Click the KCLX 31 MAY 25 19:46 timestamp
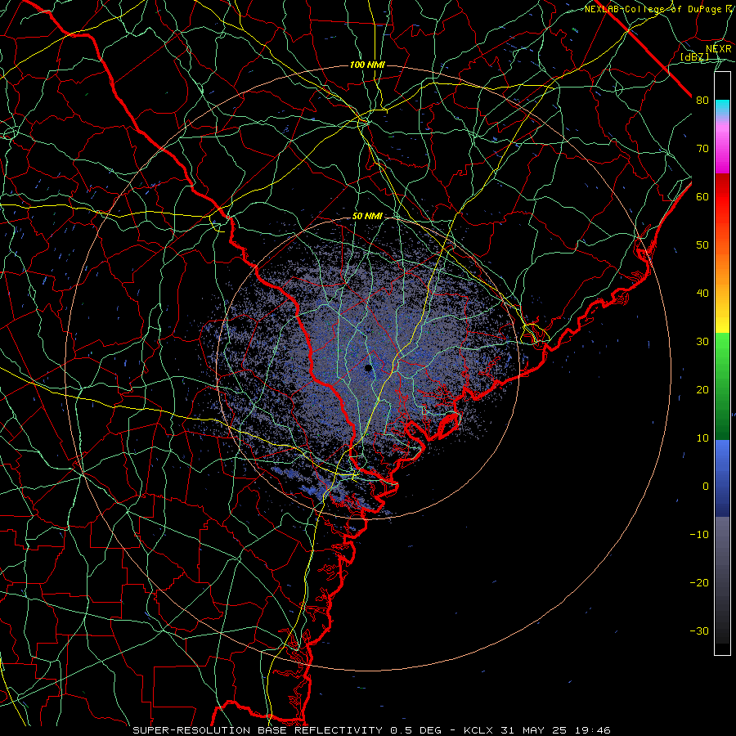 537,730
